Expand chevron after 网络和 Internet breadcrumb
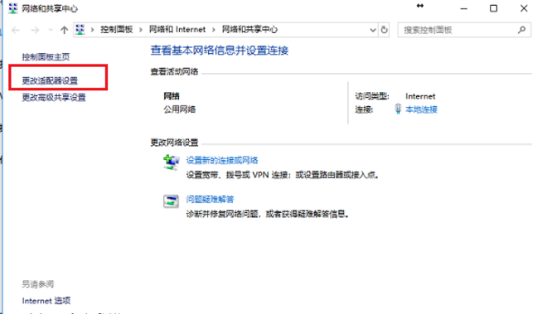The width and height of the screenshot is (533, 314). 214,30
